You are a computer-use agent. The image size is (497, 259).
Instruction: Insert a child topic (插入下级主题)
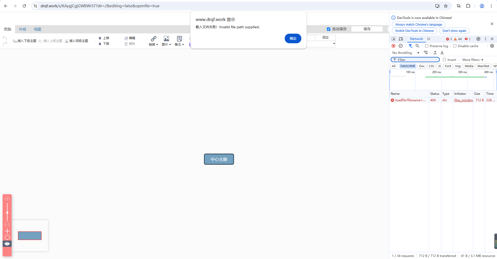25,41
